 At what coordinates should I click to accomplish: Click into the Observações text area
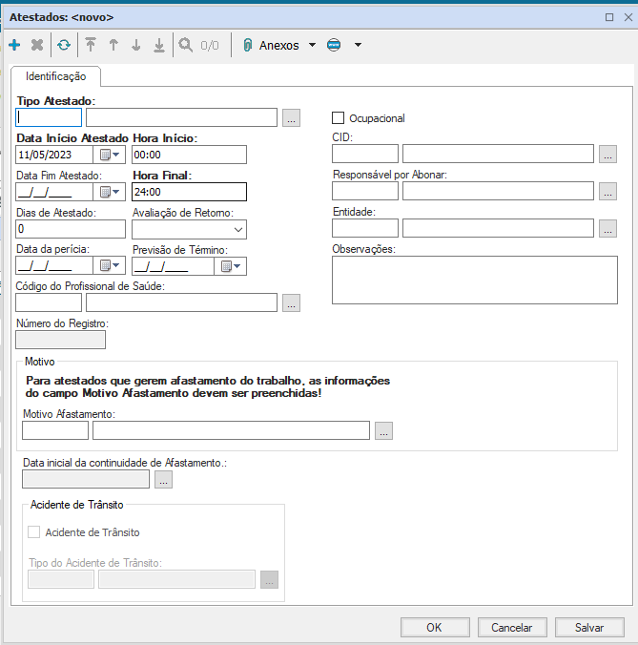coord(474,281)
